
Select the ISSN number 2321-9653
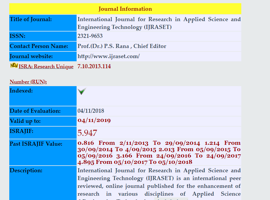pyautogui.click(x=90, y=36)
